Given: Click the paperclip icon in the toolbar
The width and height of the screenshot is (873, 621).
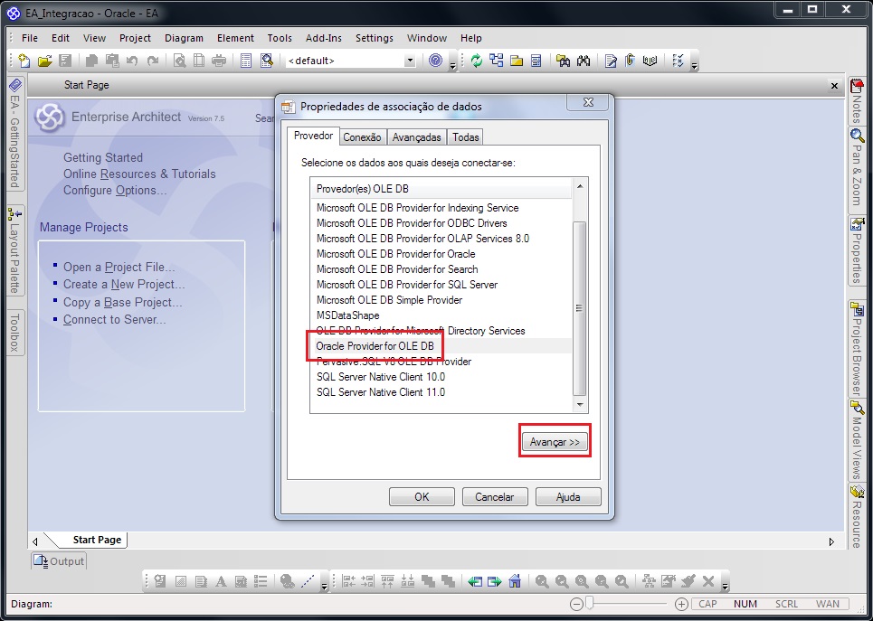Looking at the screenshot, I should (631, 60).
